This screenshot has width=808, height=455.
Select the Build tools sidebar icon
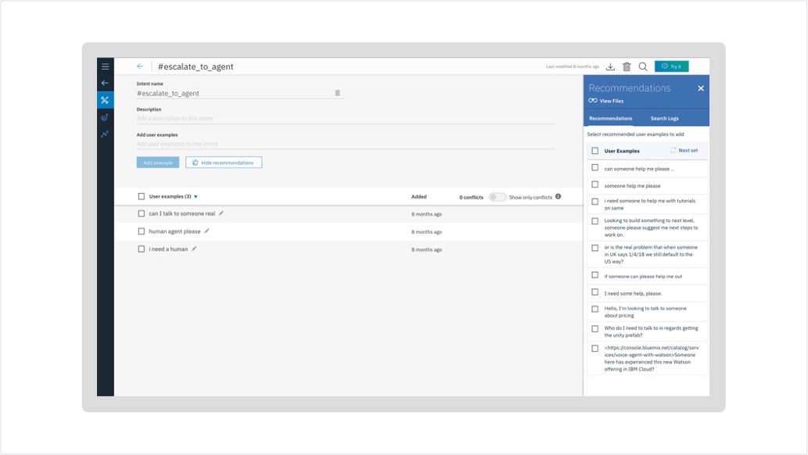105,100
